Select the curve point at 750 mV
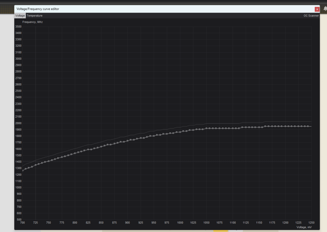Screen dimensions: 327x232 click(x=49, y=161)
